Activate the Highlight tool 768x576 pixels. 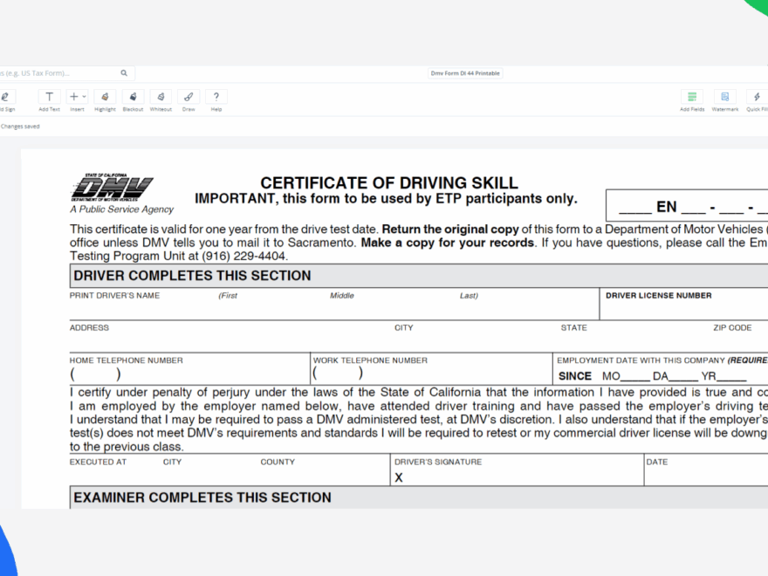105,101
